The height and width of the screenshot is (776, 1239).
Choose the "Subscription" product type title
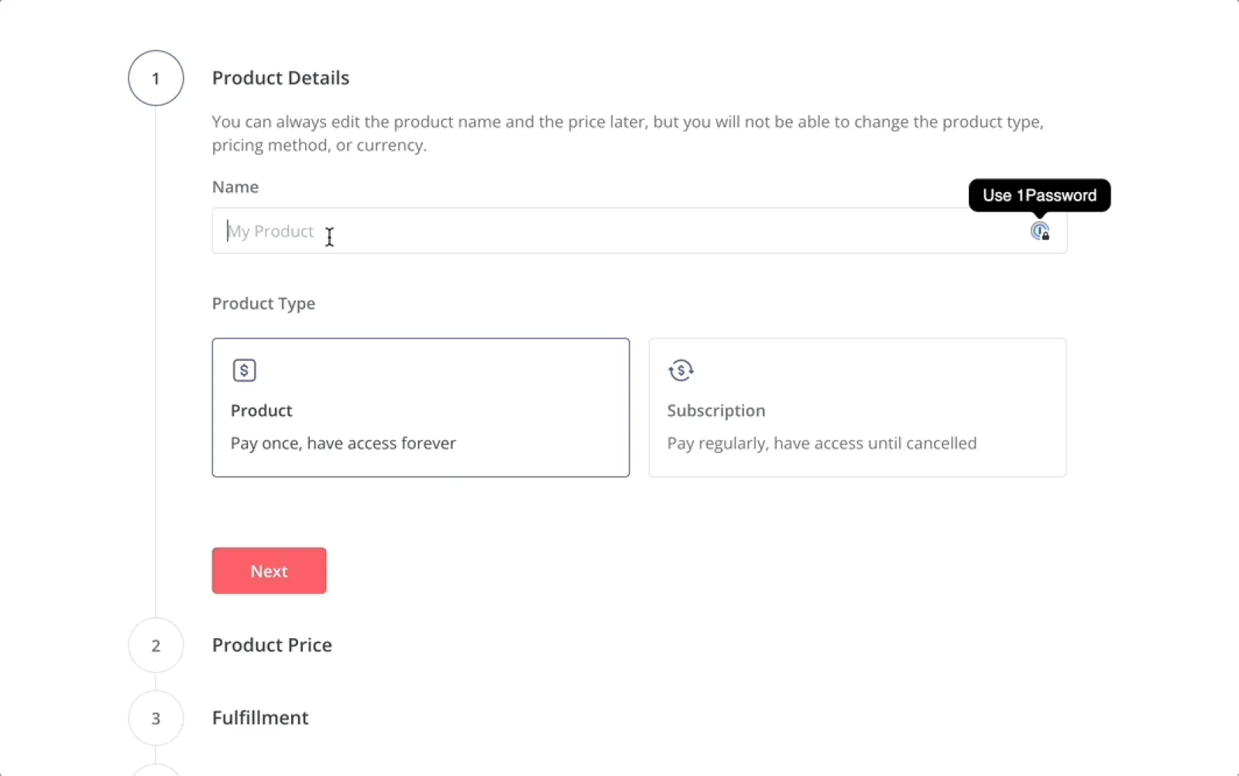coord(716,410)
